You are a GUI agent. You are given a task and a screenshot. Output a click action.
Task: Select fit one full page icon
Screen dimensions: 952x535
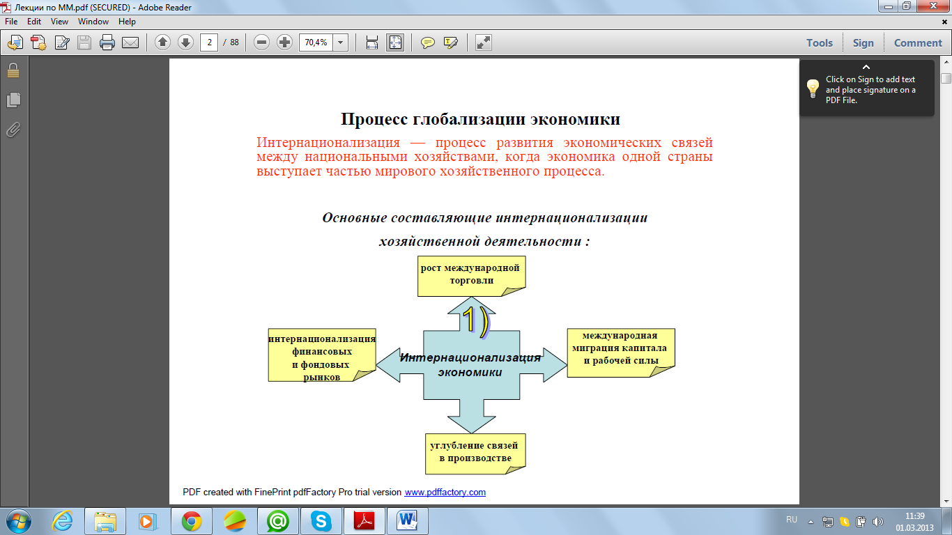tap(395, 42)
